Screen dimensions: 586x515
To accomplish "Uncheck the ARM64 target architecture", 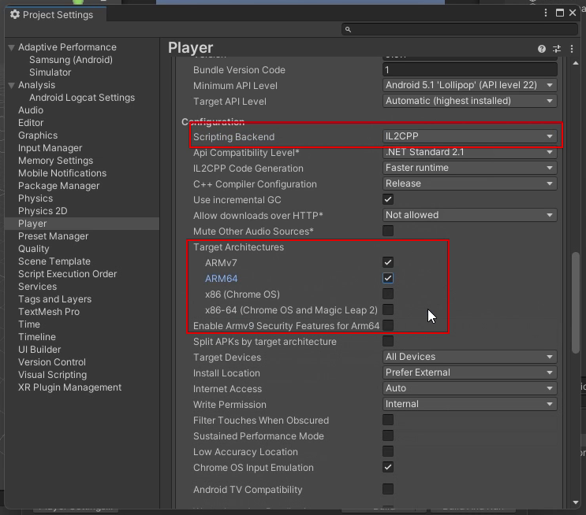I will 388,278.
